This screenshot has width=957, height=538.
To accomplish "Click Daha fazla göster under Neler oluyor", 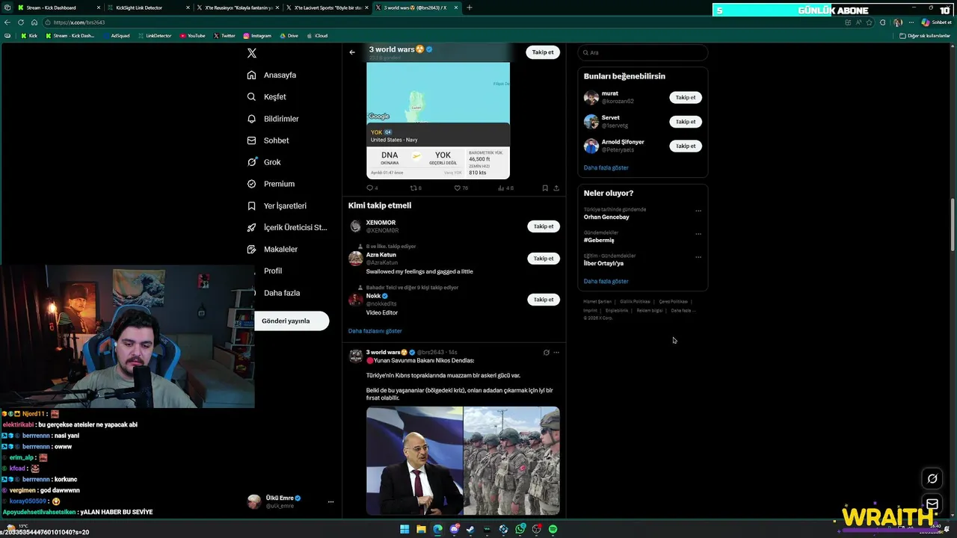I will pyautogui.click(x=606, y=282).
